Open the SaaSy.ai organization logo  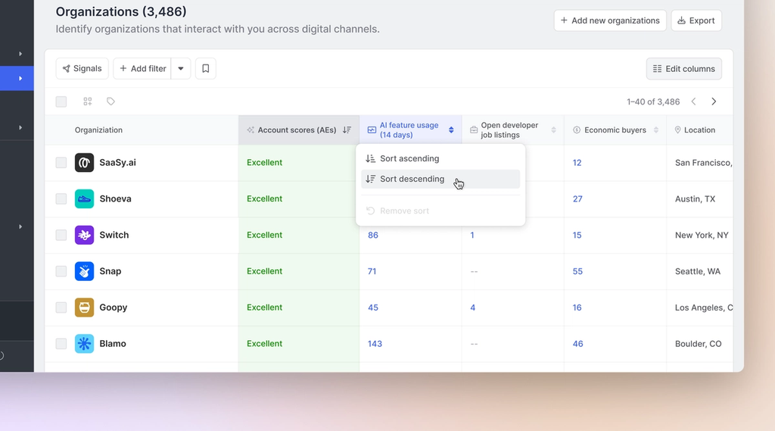[84, 162]
